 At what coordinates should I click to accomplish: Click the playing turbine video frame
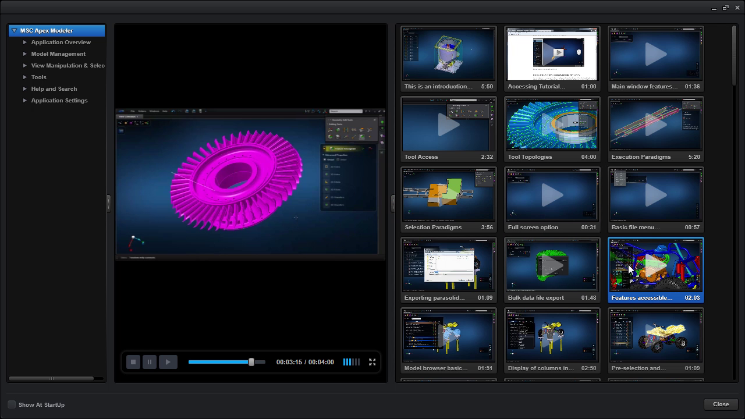click(x=250, y=183)
